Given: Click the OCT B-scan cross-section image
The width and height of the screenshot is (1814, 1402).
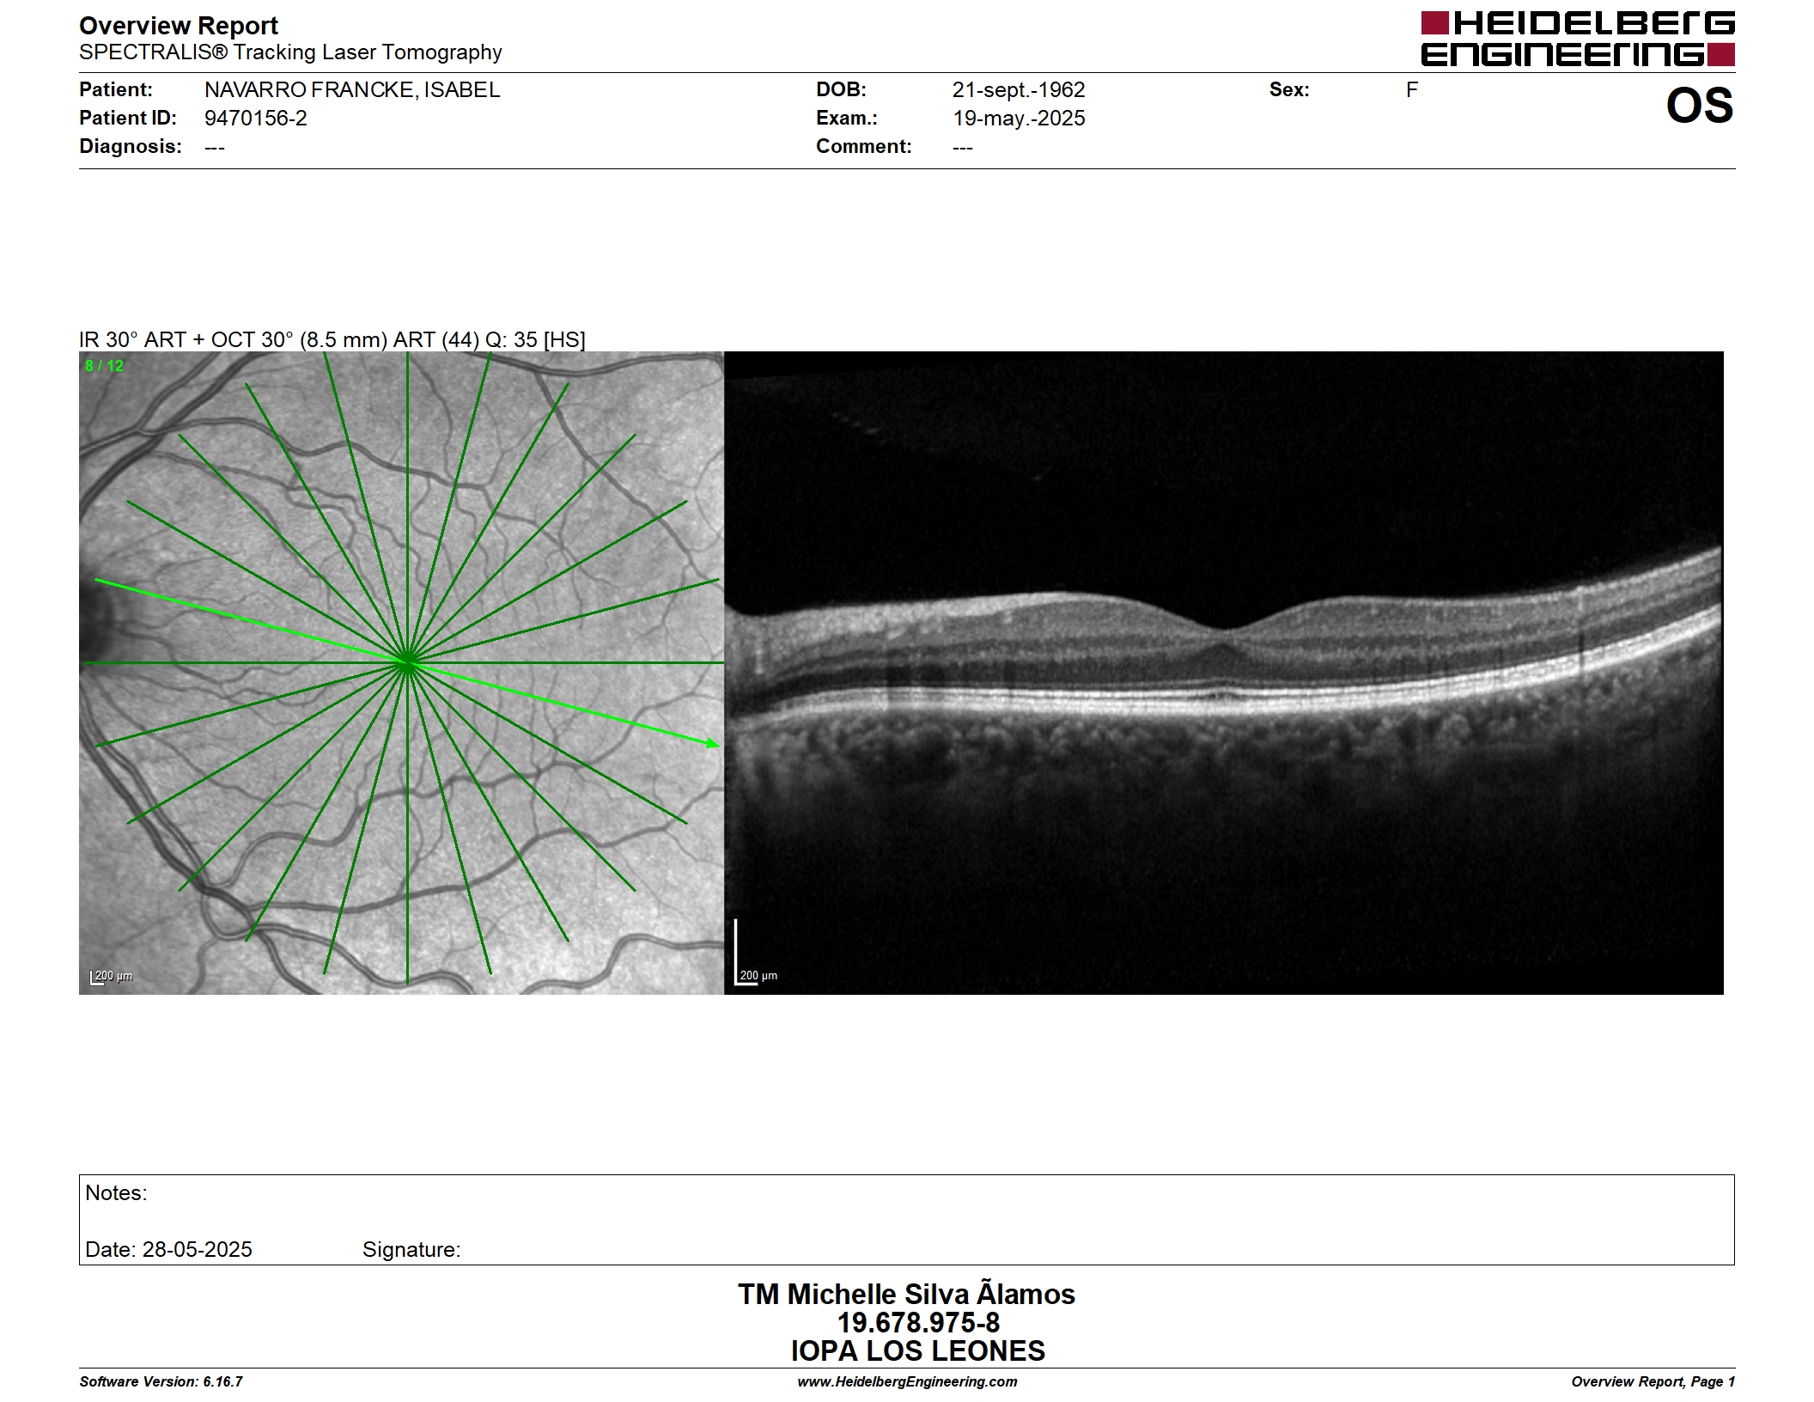Looking at the screenshot, I should coord(1223,673).
